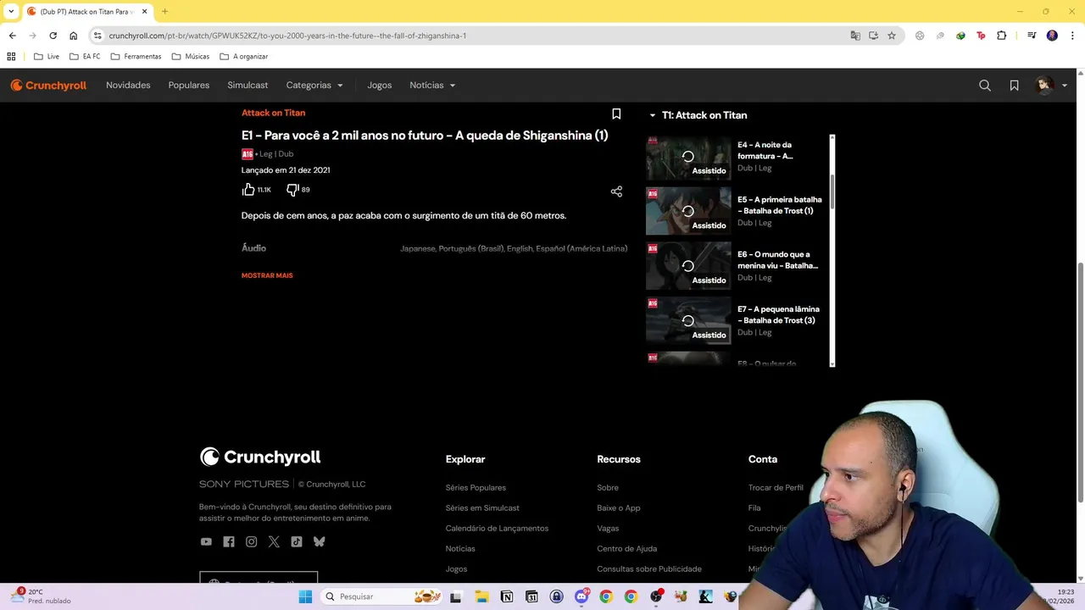
Task: Open Calendário de Lançamentos footer link
Action: point(497,529)
